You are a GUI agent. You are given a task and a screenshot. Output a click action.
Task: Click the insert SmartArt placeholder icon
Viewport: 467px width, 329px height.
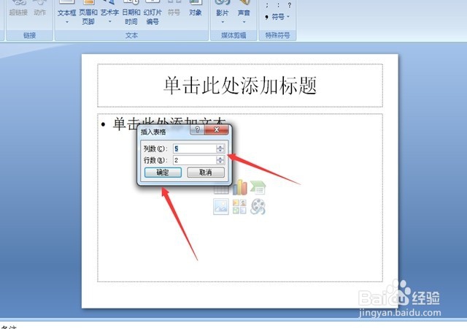(x=258, y=187)
